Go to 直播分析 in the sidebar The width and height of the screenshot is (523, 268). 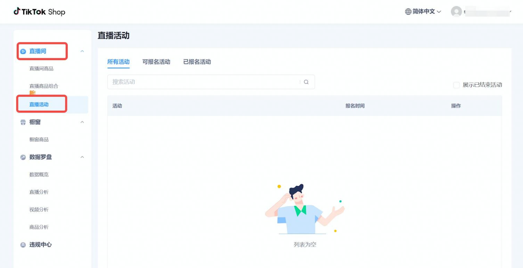tap(39, 192)
